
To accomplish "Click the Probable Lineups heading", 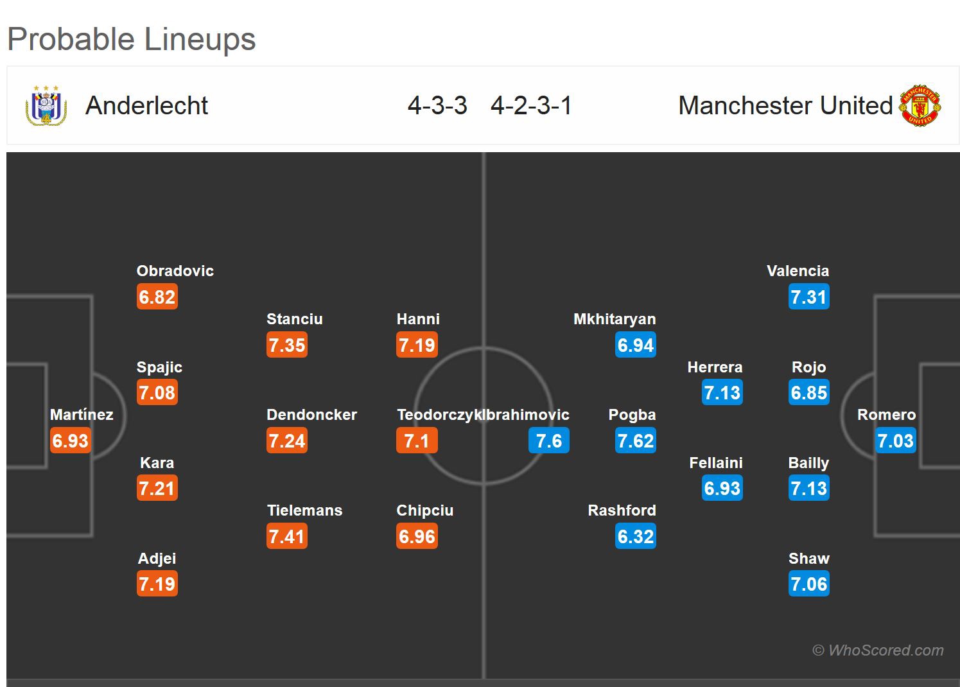I will (x=132, y=39).
